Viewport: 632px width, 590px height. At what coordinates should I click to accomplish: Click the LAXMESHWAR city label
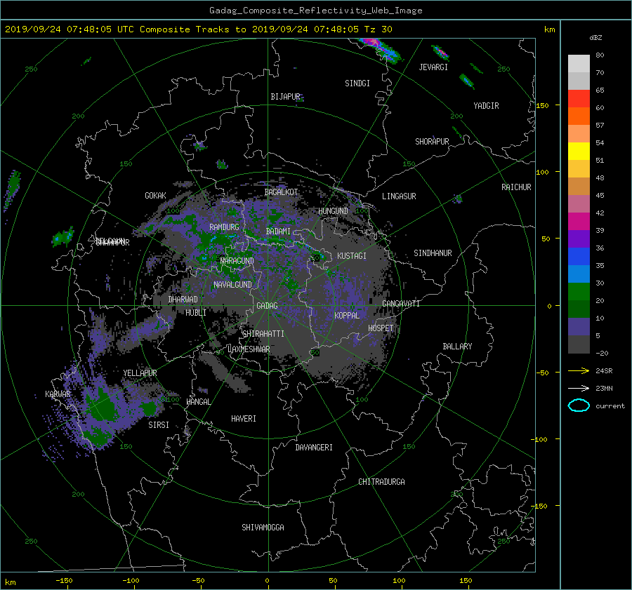click(x=249, y=349)
